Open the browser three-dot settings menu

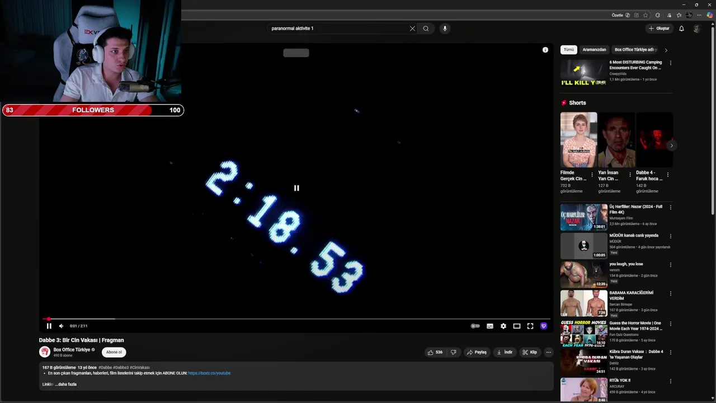(x=699, y=15)
